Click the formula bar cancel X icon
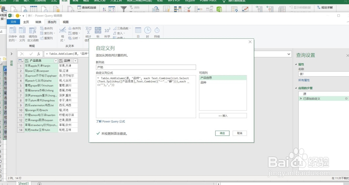 click(x=22, y=54)
